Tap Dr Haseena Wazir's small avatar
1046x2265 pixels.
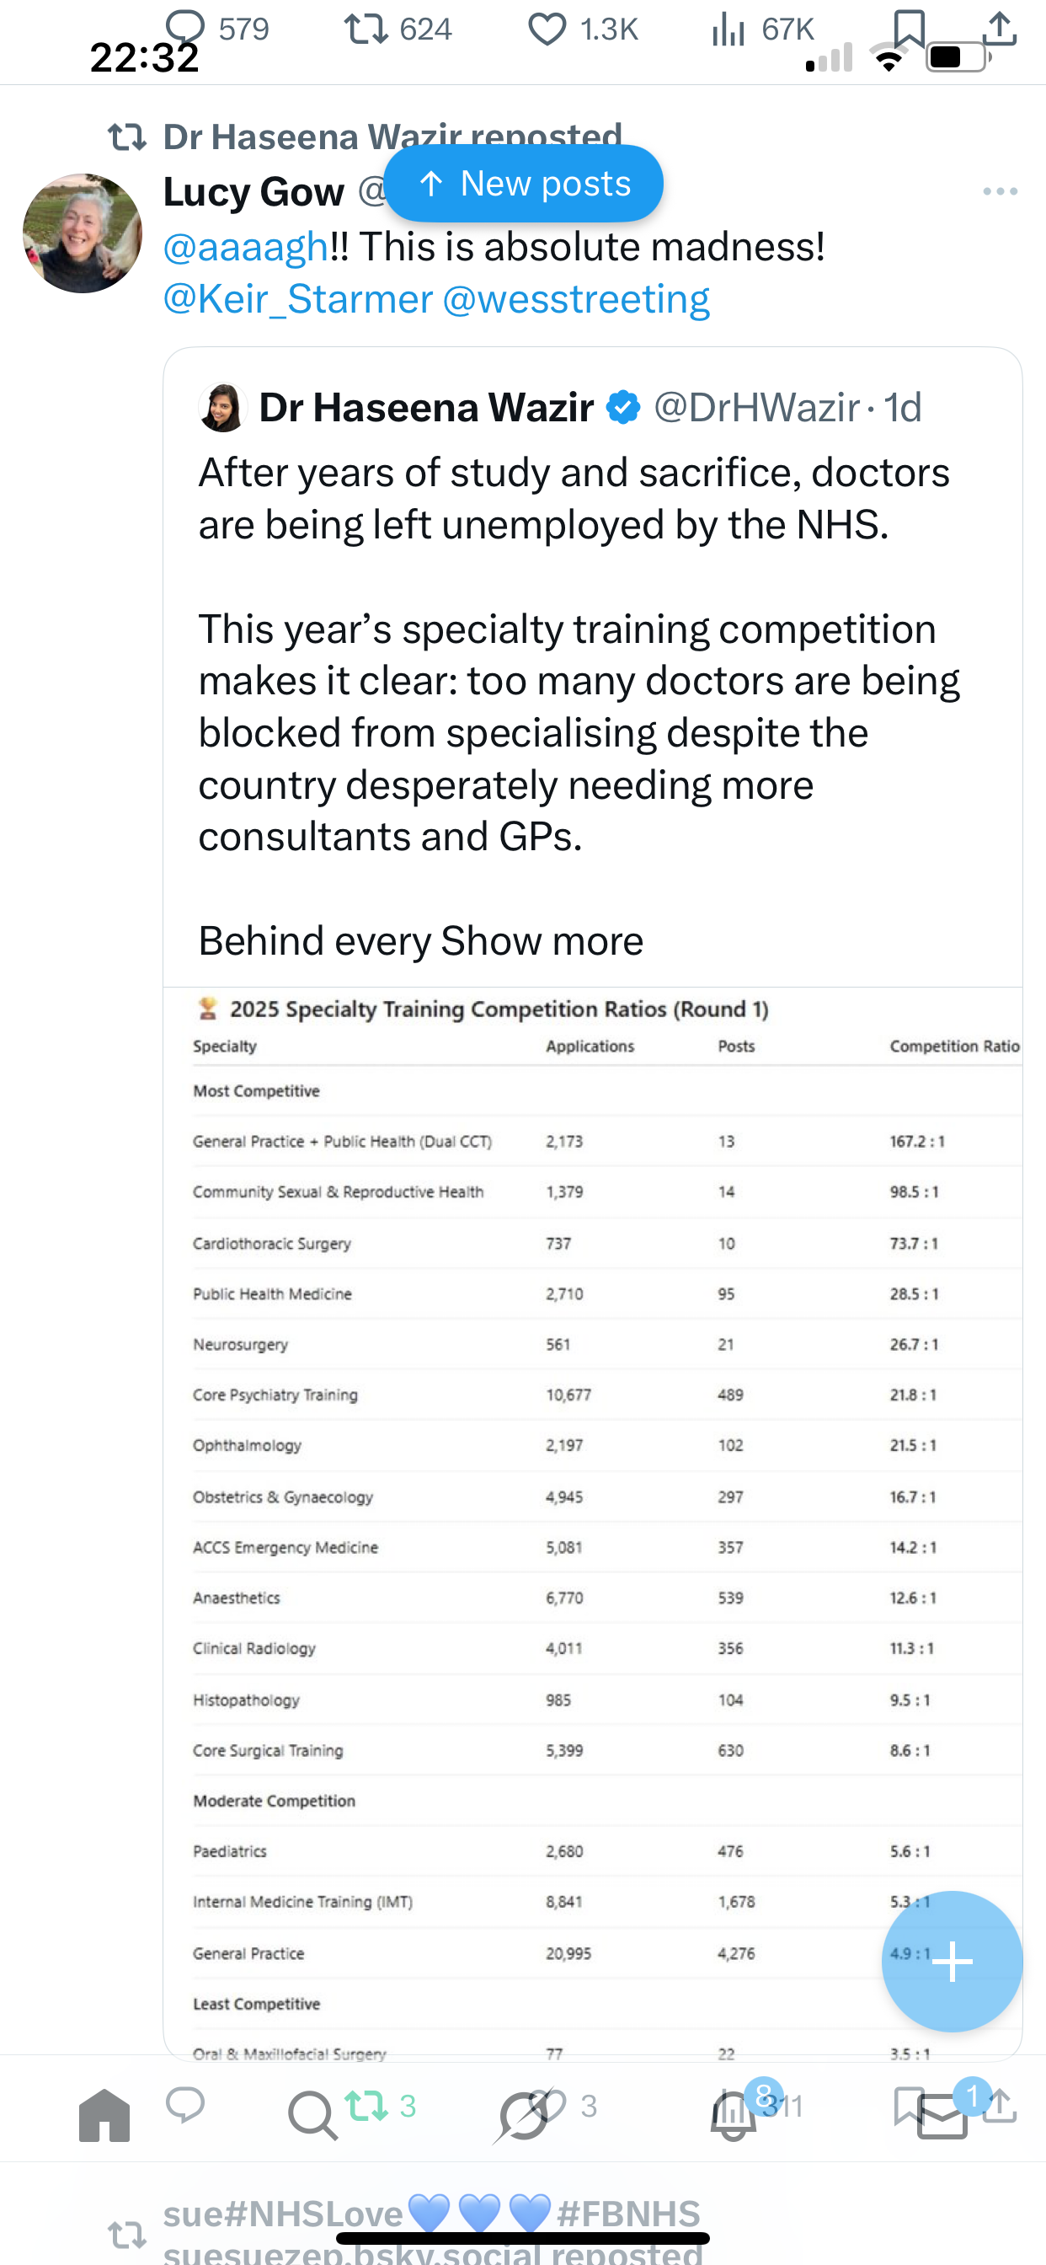coord(222,408)
